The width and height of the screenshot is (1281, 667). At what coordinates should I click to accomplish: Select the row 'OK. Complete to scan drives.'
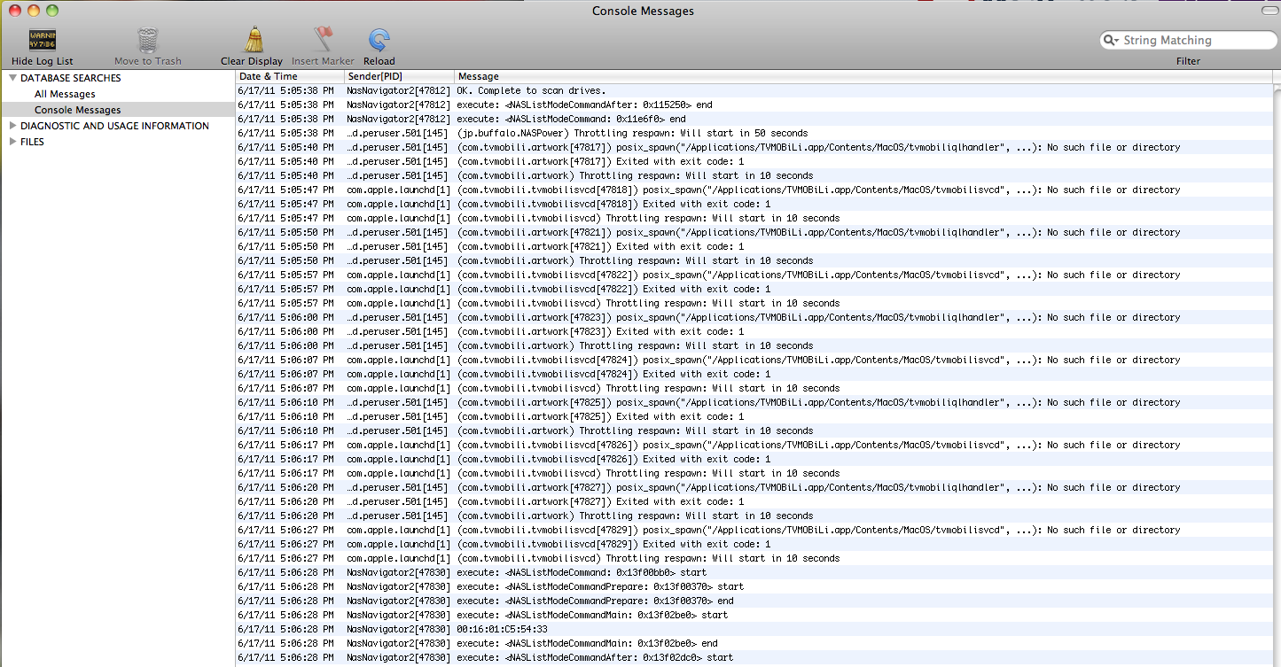754,90
